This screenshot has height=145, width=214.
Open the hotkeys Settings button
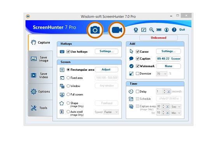tap(107, 51)
